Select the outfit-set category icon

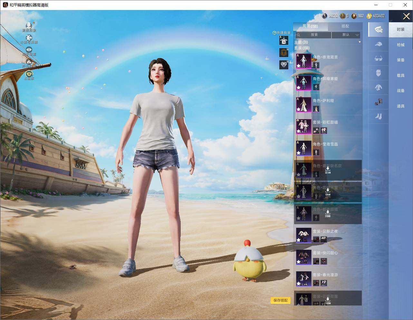pos(379,30)
